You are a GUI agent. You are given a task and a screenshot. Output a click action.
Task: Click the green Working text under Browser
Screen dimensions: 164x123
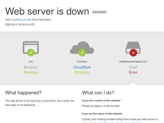pos(31,72)
